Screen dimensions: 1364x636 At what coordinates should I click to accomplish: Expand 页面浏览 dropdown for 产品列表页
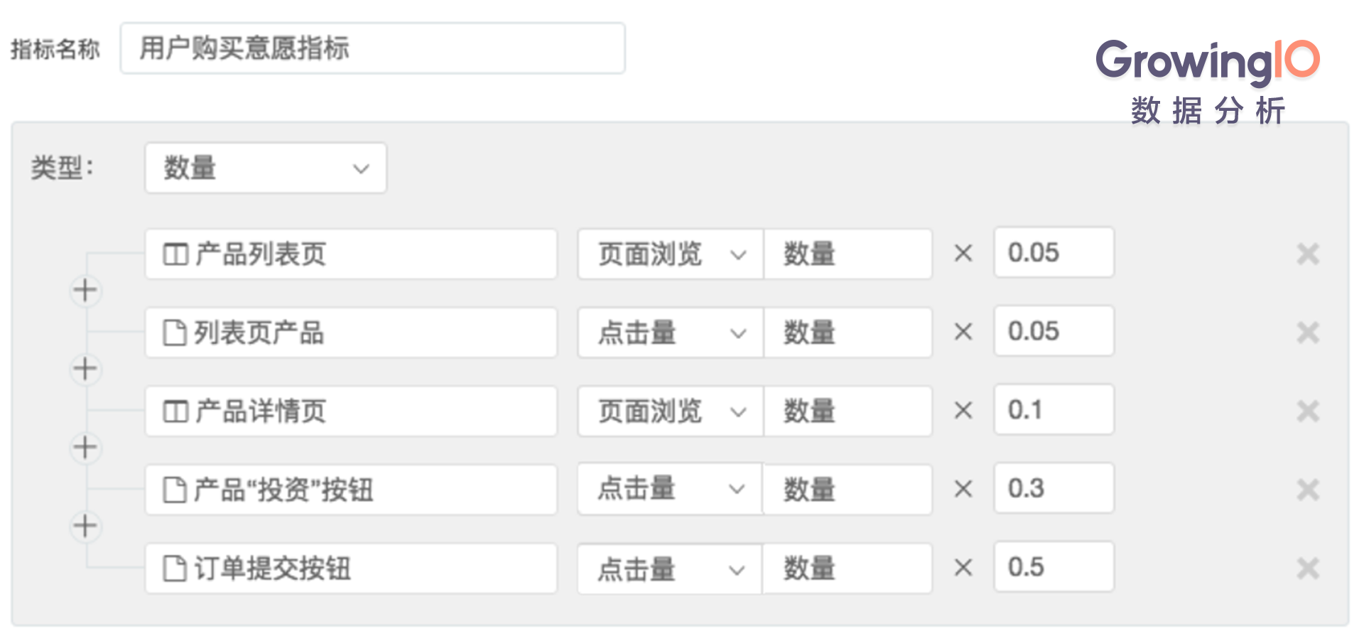(x=671, y=254)
